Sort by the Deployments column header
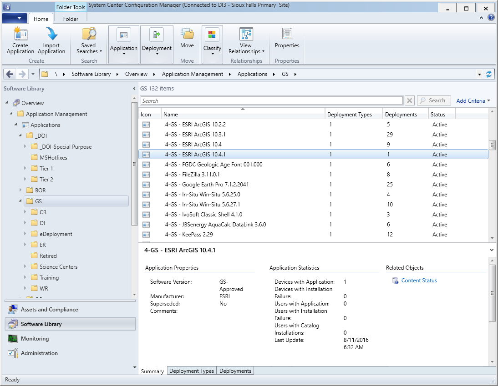Viewport: 498px width, 386px height. click(x=405, y=114)
